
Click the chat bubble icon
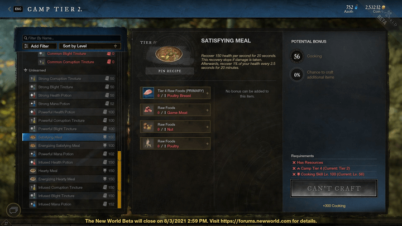[13, 210]
